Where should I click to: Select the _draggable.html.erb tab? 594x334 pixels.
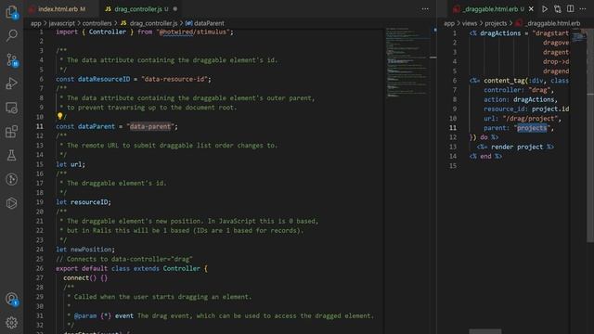(x=491, y=8)
